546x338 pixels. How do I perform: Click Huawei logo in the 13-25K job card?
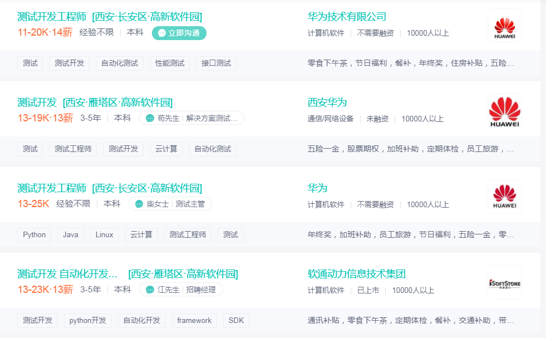[505, 197]
